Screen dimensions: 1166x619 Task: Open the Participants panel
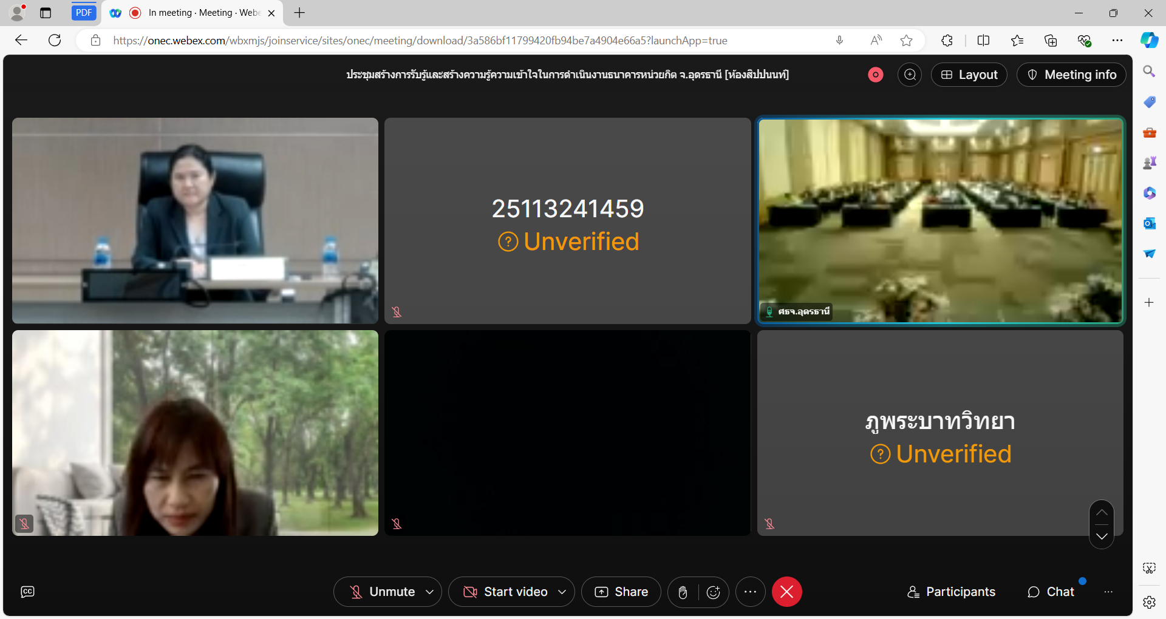[x=951, y=592]
